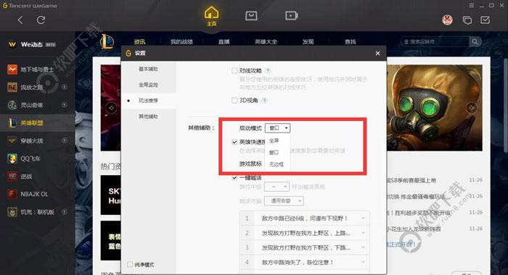Open news item ending in S8季前赛最强上单

(411, 180)
